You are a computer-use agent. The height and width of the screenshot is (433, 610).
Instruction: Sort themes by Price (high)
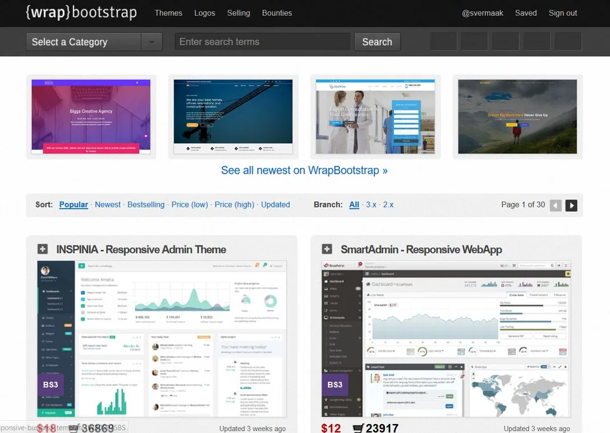(234, 205)
